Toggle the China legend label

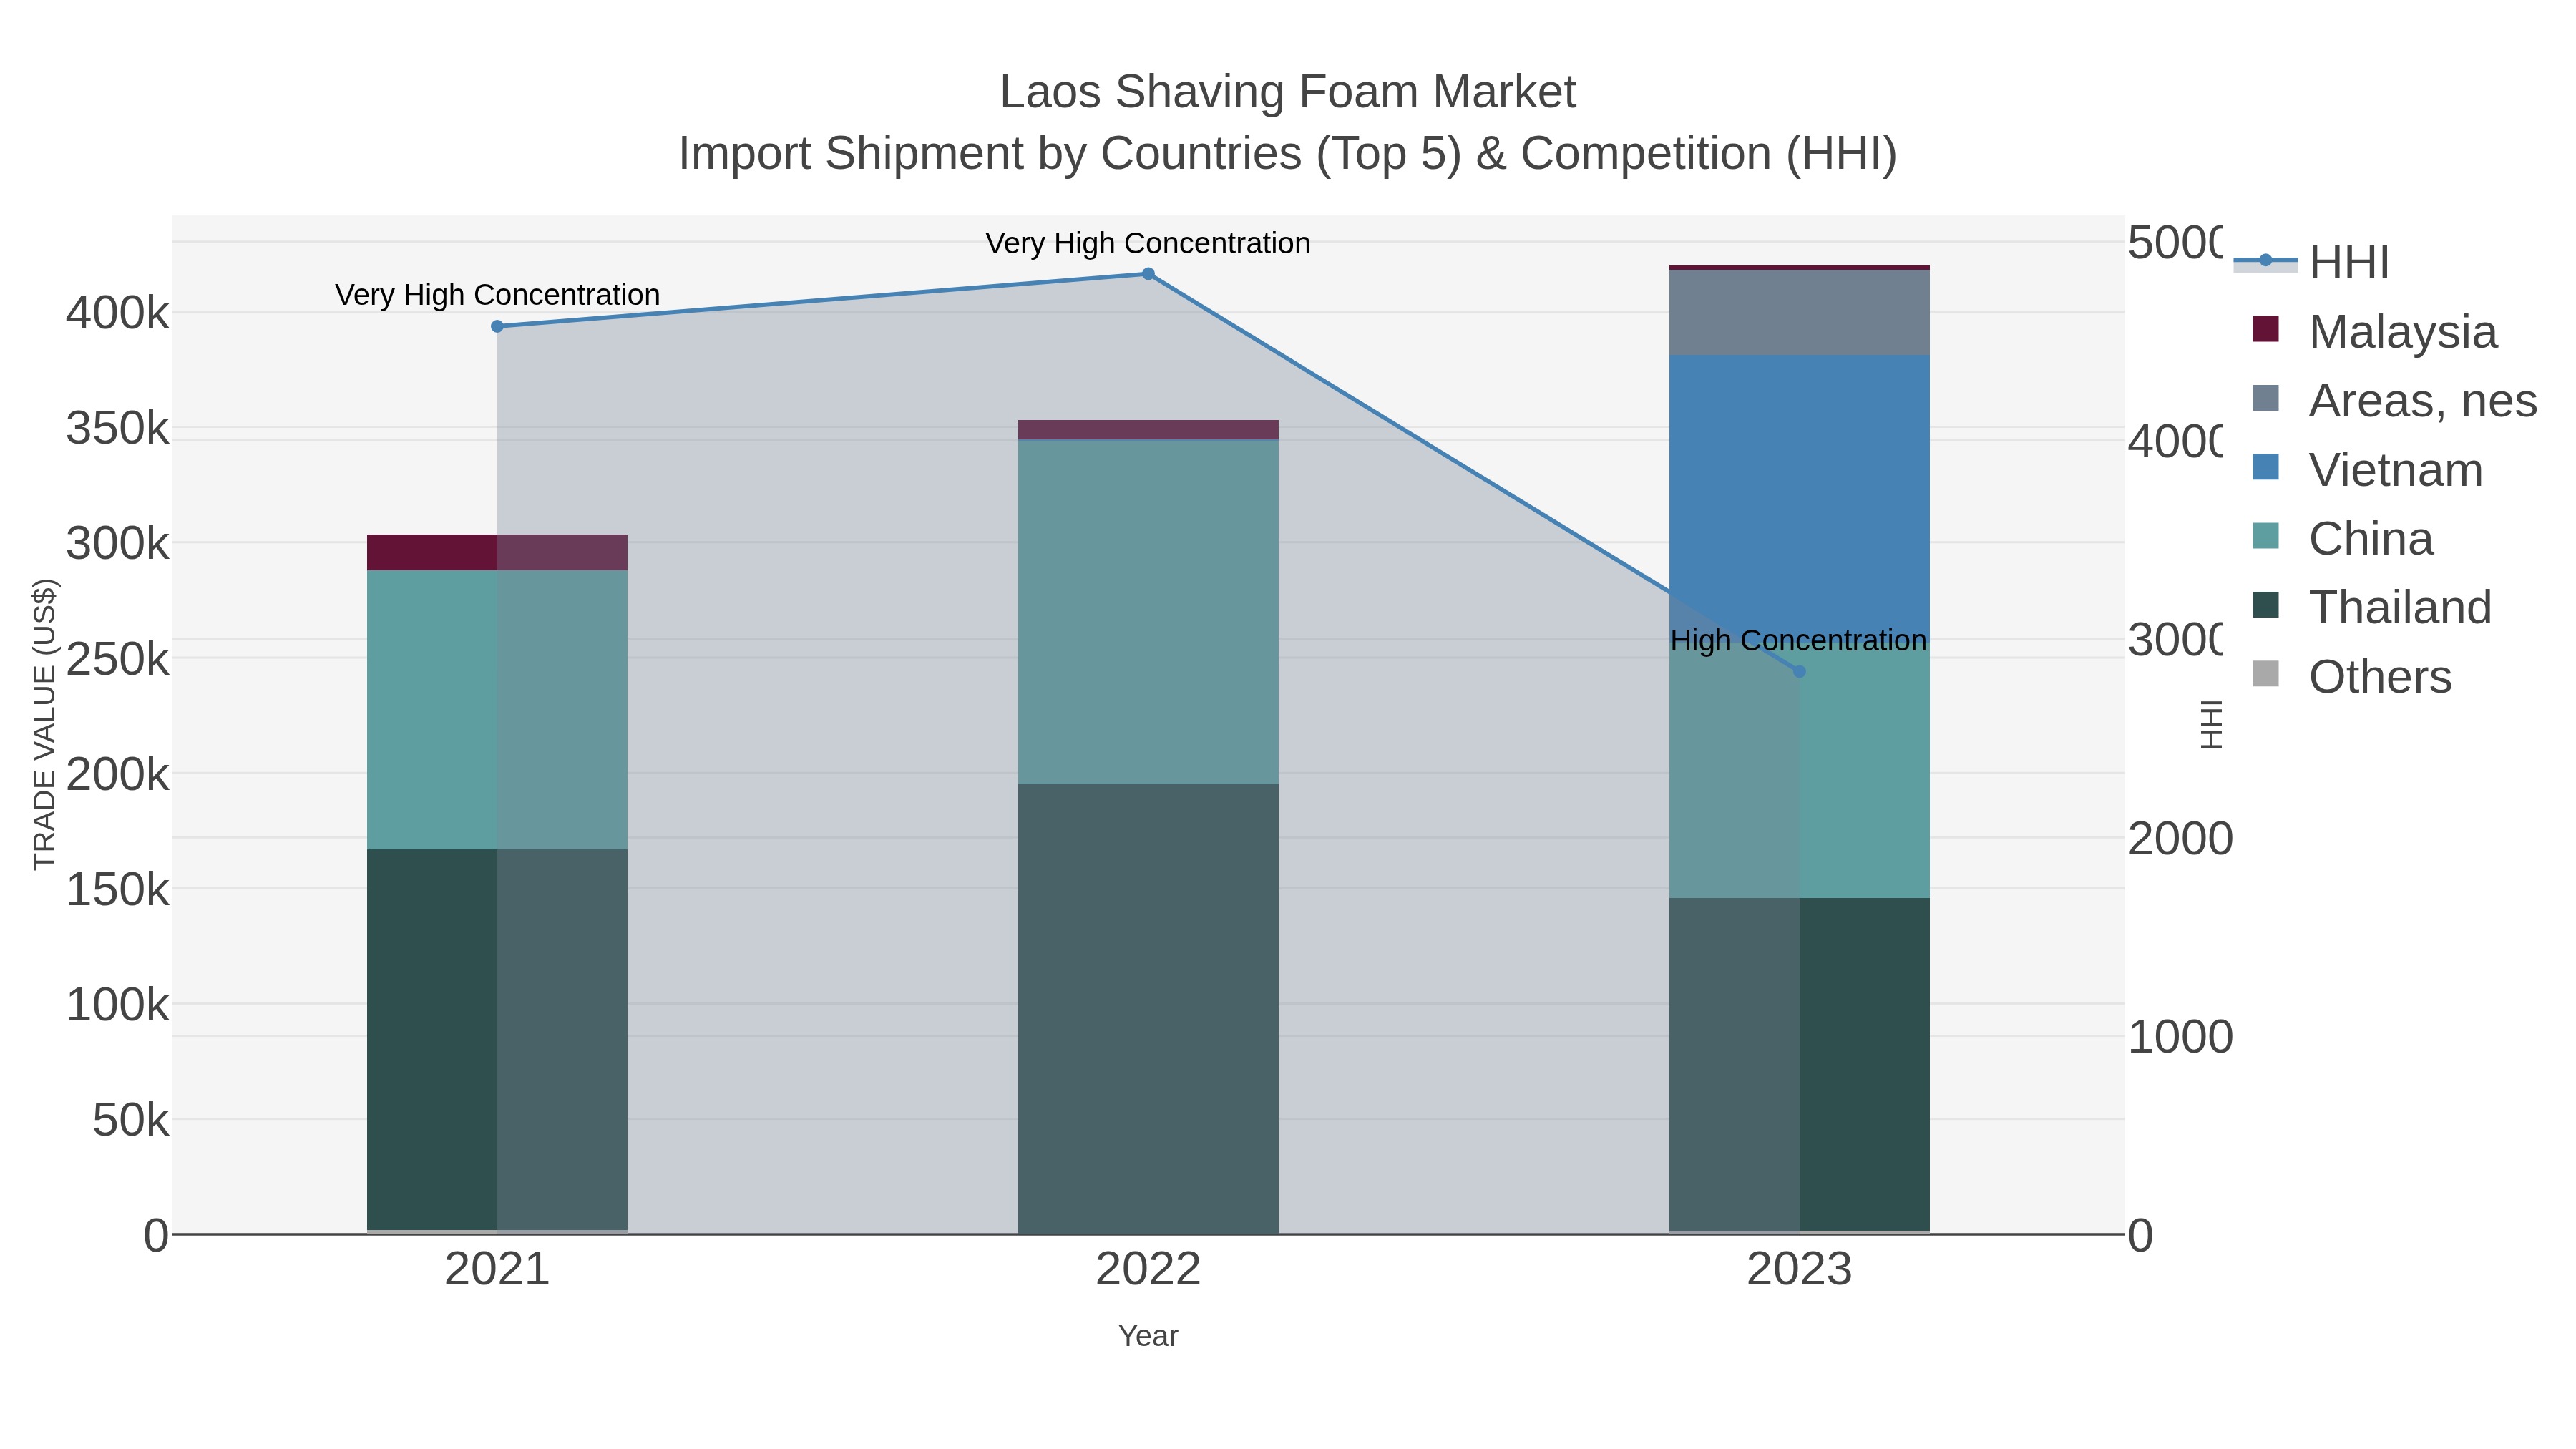(x=2371, y=539)
